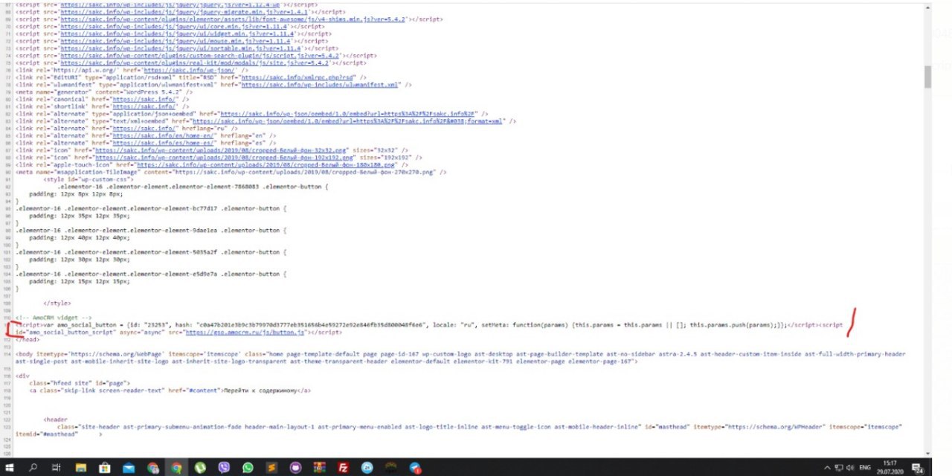Open the network status tray icon
Viewport: 952px width, 476px height.
(x=839, y=467)
